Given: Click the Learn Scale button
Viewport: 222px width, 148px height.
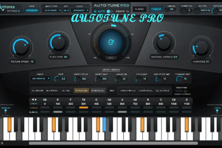Looking at the screenshot, I should pos(145,91).
